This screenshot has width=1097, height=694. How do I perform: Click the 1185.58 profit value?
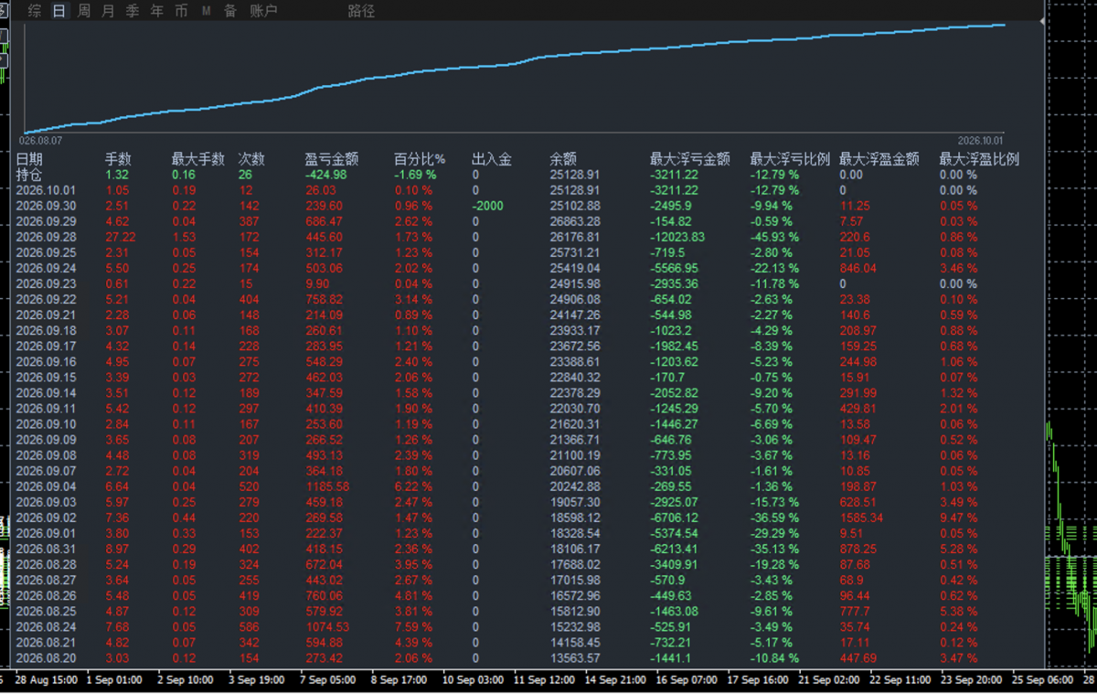[x=327, y=486]
